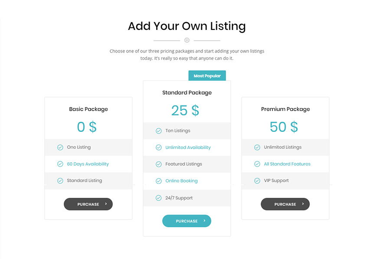This screenshot has width=373, height=259.
Task: Click check icon beside VIP Support
Action: click(x=257, y=181)
